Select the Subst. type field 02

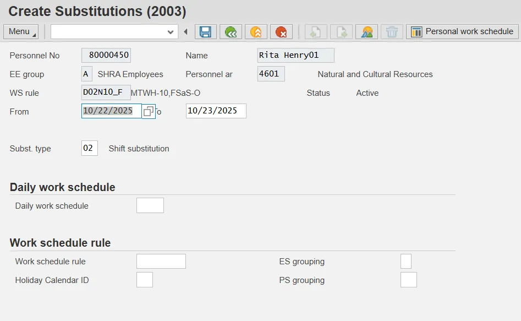click(89, 148)
